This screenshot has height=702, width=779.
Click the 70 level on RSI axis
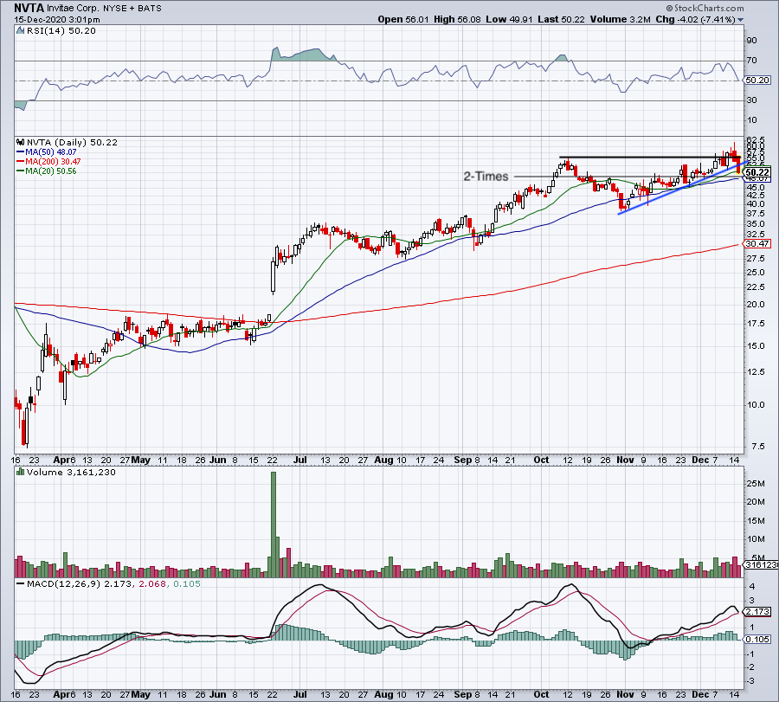[751, 60]
